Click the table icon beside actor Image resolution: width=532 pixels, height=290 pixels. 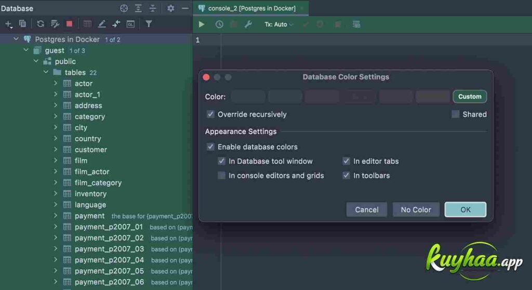(67, 84)
